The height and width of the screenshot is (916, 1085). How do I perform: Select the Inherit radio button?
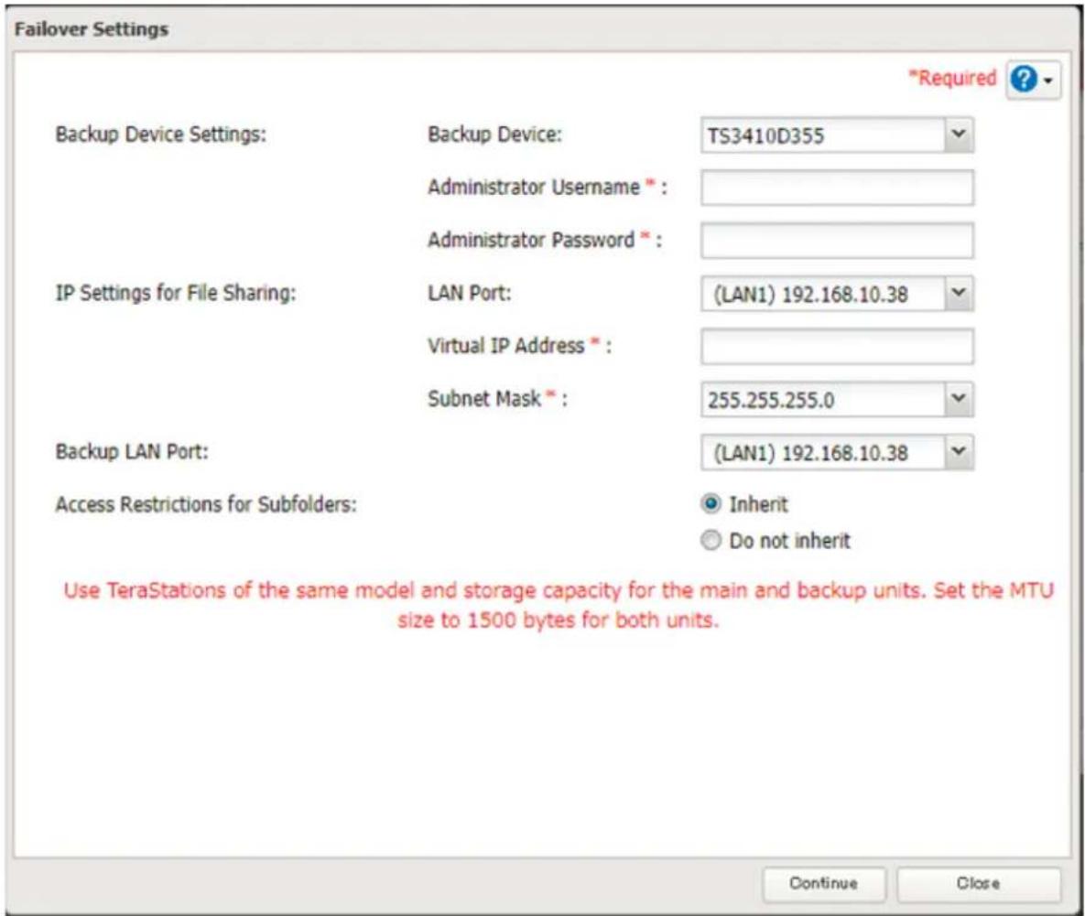(711, 503)
